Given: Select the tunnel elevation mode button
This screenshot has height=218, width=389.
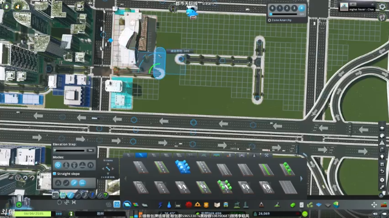Looking at the screenshot, I should click(91, 165).
